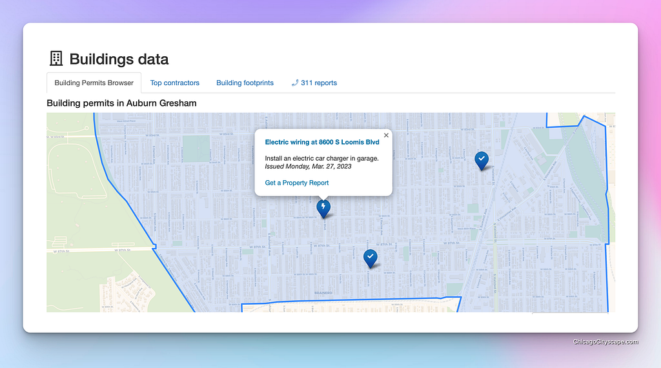Viewport: 661px width, 368px height.
Task: Open the Top contractors tab
Action: (x=174, y=83)
